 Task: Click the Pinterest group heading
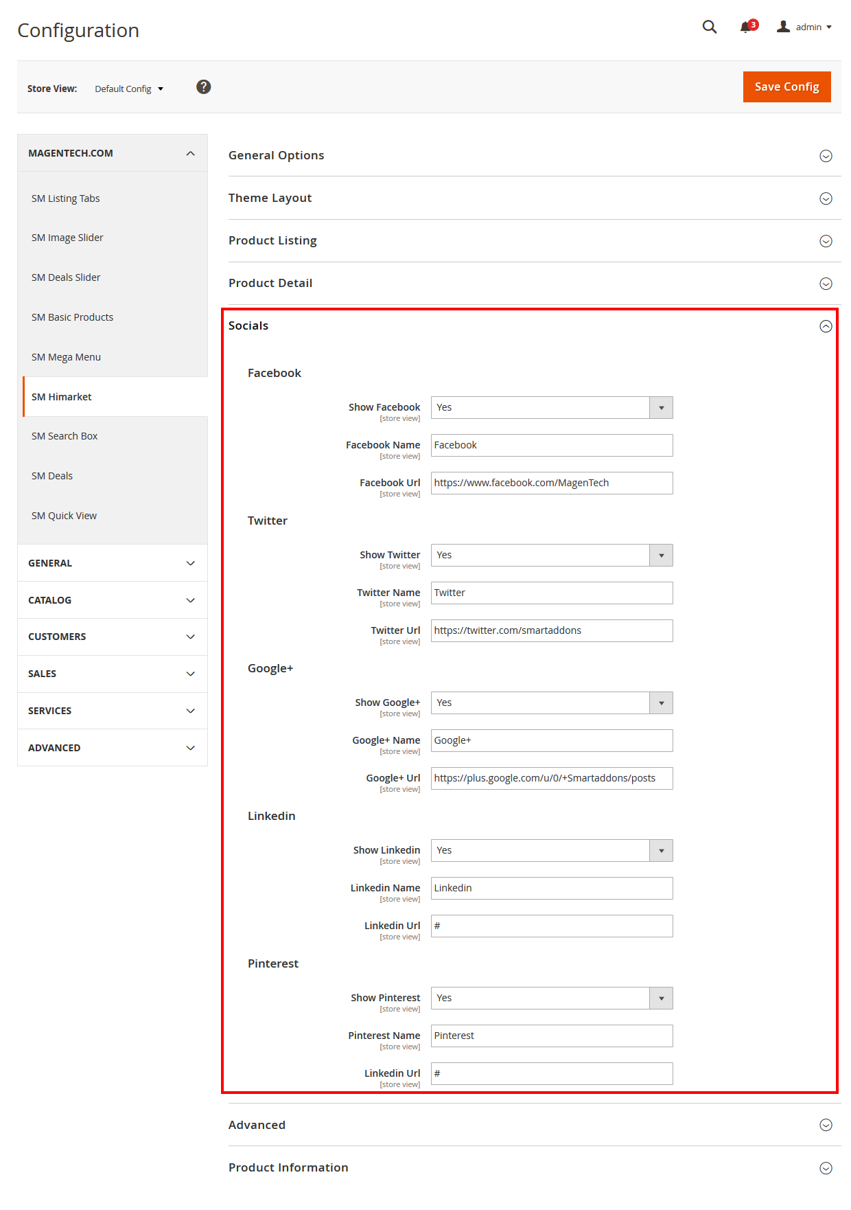pos(273,963)
